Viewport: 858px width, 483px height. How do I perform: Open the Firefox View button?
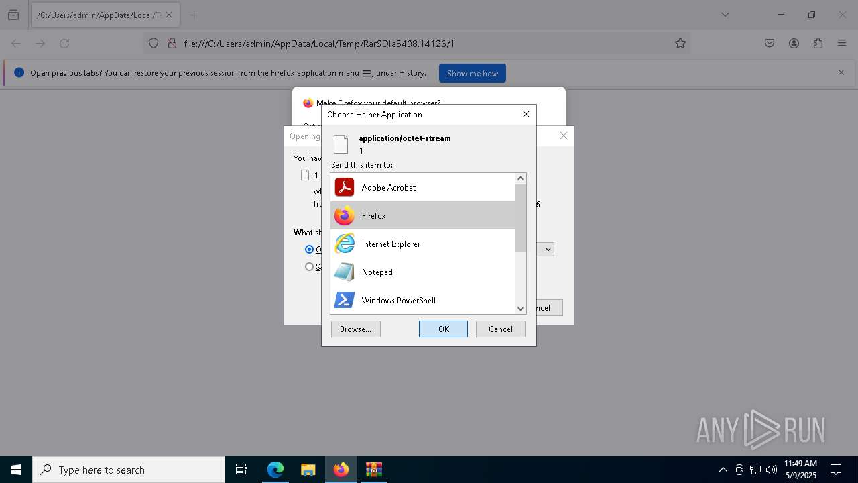click(13, 15)
